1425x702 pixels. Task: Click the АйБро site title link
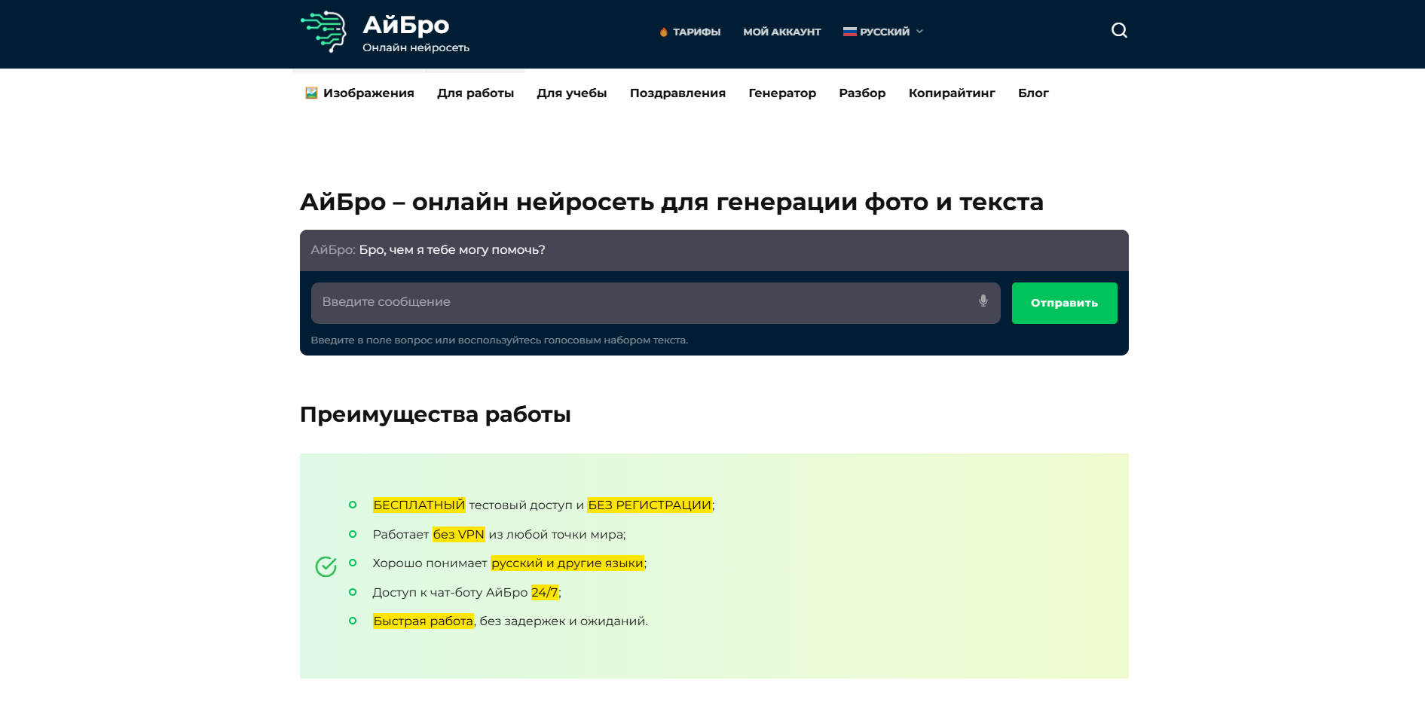(x=405, y=25)
